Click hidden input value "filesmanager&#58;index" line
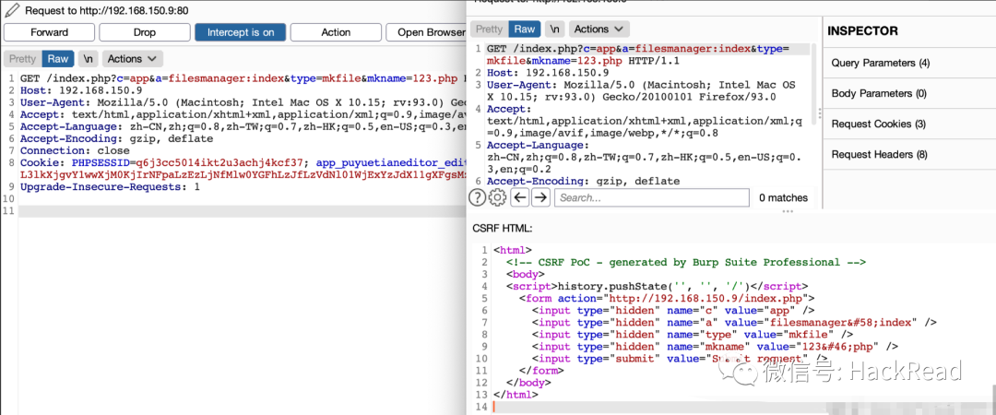The height and width of the screenshot is (415, 996). (x=734, y=322)
